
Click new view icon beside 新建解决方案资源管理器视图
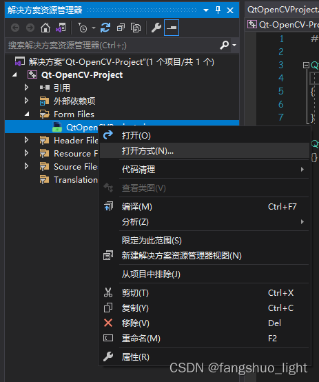(108, 255)
